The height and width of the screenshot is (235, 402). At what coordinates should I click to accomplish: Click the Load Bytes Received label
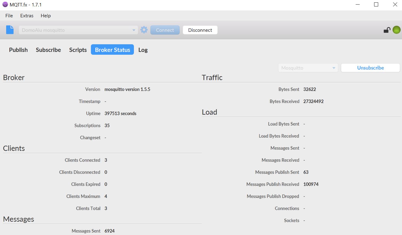279,136
